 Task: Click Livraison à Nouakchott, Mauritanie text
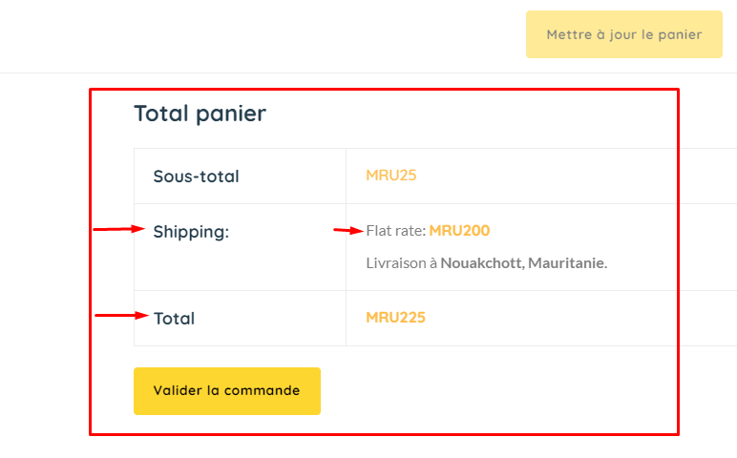click(487, 263)
